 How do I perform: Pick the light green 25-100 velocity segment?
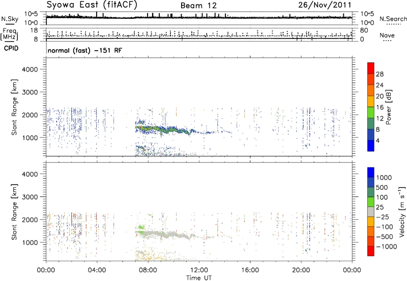click(x=371, y=202)
